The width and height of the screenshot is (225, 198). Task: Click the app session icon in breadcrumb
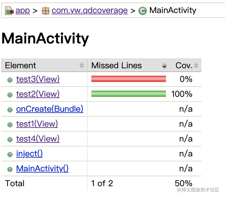click(9, 11)
